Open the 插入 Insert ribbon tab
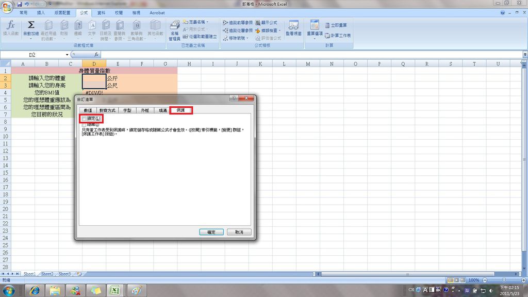 (41, 13)
